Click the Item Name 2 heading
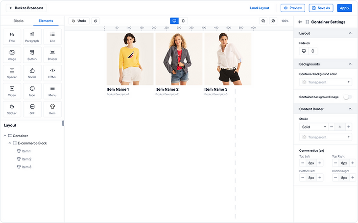The height and width of the screenshot is (223, 358). (x=167, y=89)
